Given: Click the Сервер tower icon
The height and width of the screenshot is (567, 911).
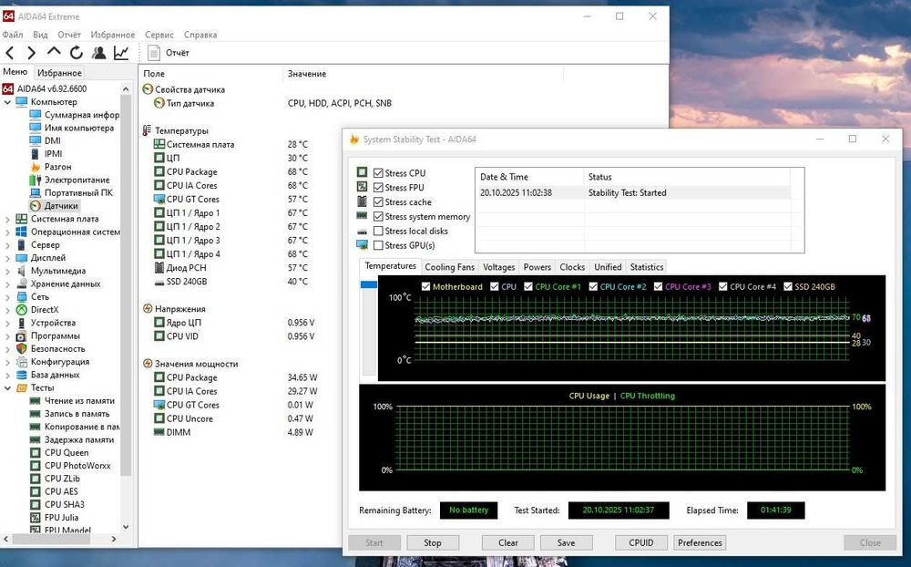Looking at the screenshot, I should click(22, 245).
